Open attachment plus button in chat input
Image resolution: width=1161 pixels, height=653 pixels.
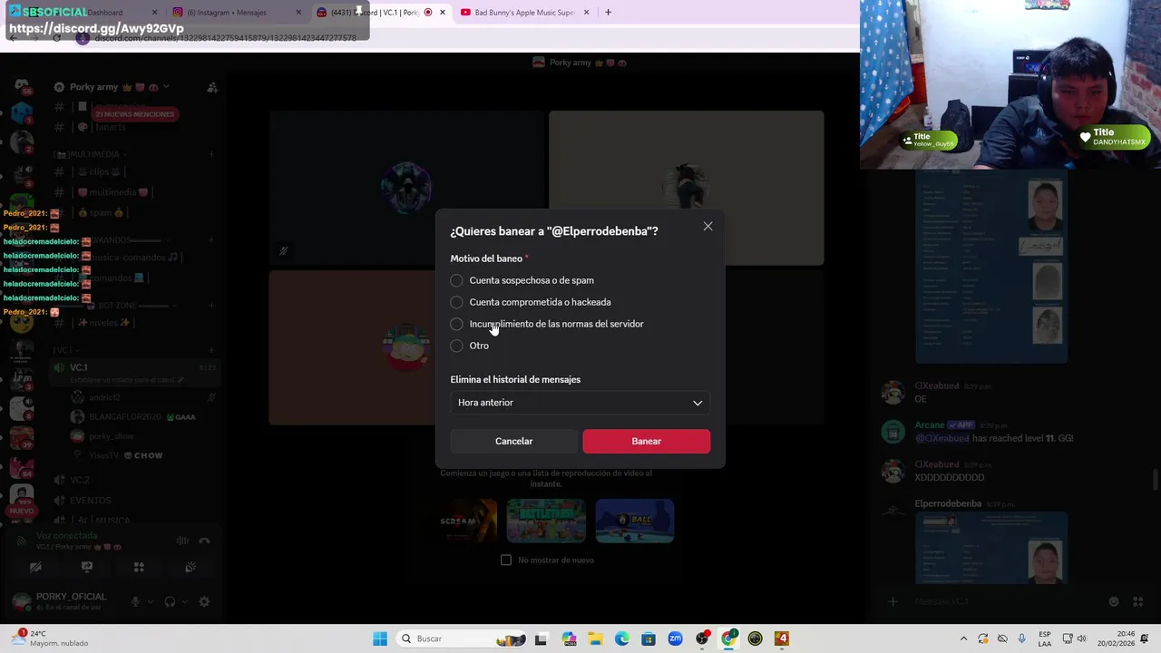893,601
